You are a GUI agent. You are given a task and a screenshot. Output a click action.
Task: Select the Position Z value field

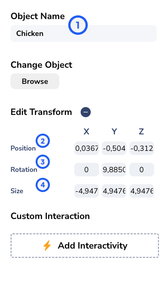(142, 148)
